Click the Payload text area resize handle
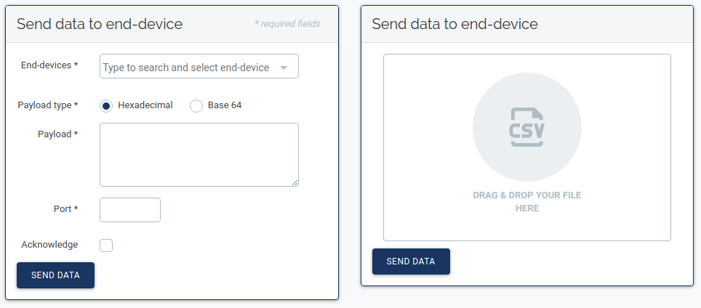This screenshot has width=701, height=308. 295,182
